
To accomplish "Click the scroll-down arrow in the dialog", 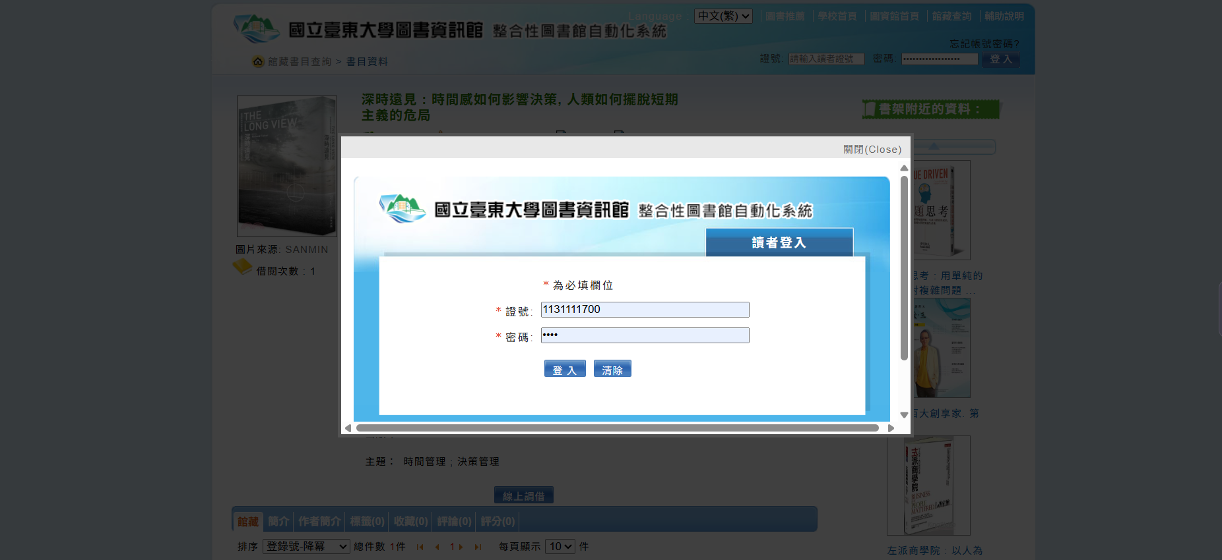I will click(x=904, y=415).
